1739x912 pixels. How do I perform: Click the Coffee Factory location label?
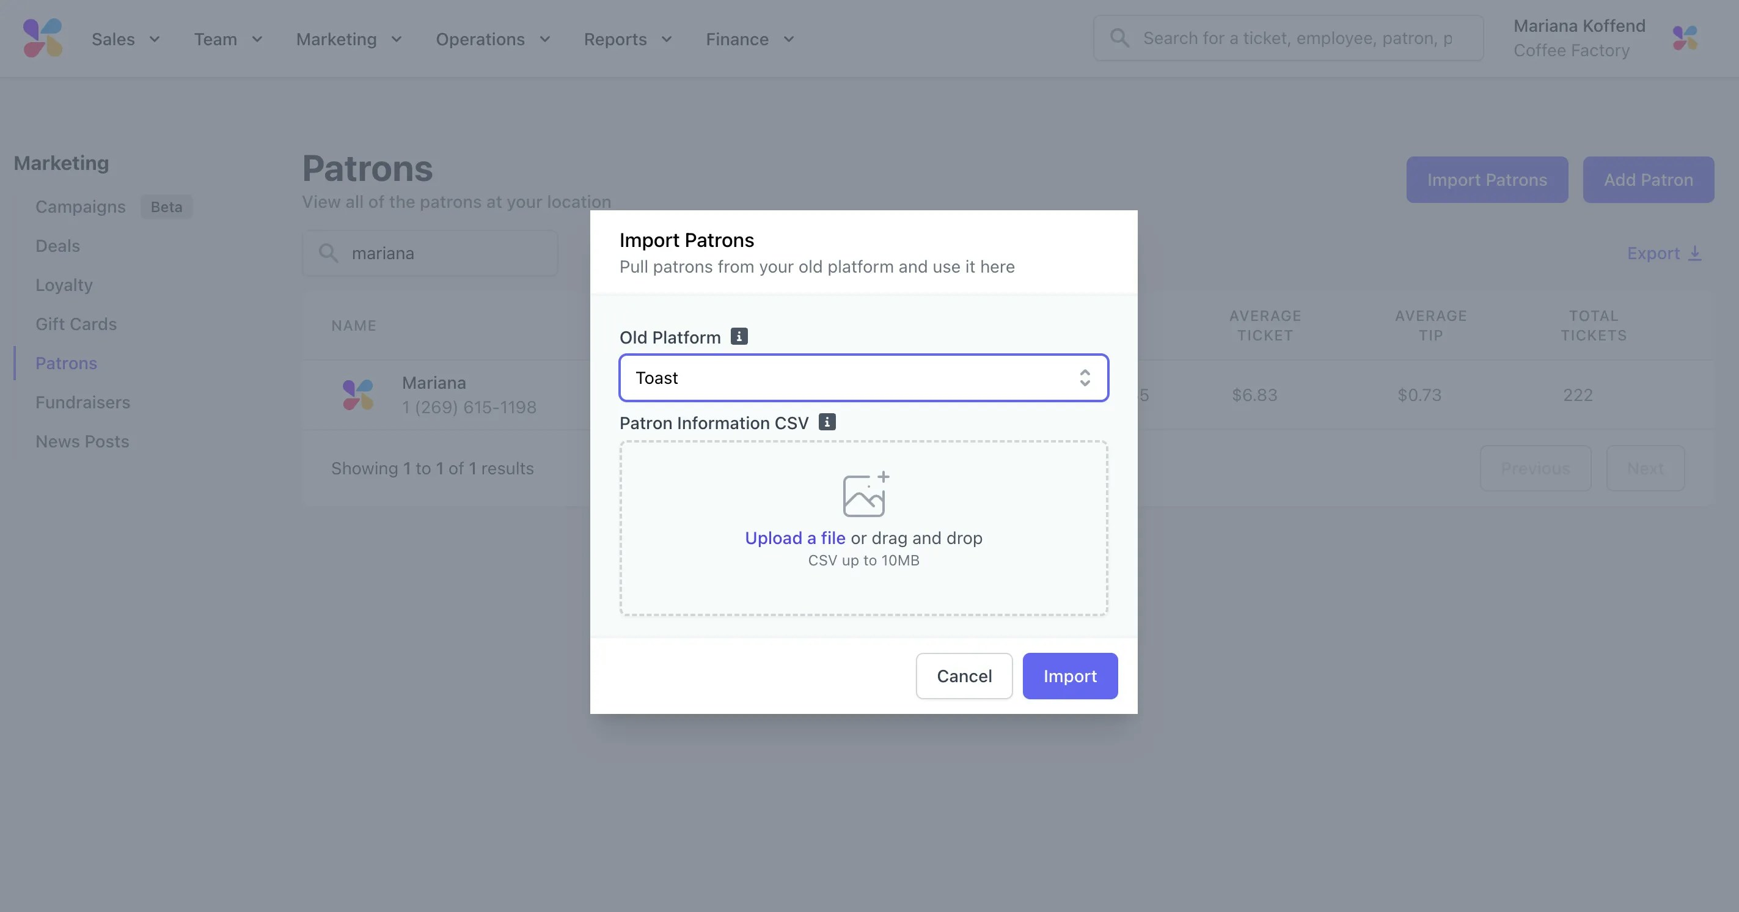[1572, 51]
